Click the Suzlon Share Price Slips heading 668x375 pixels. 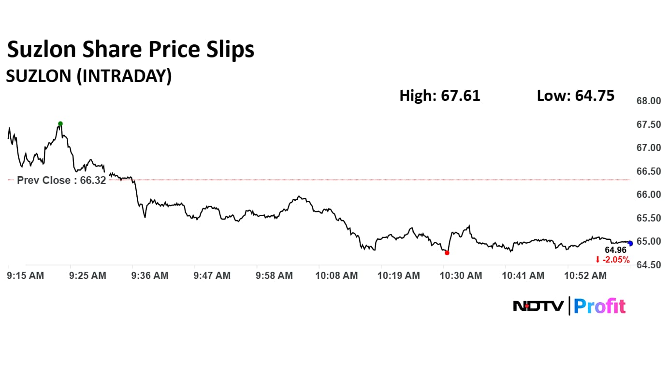[131, 50]
